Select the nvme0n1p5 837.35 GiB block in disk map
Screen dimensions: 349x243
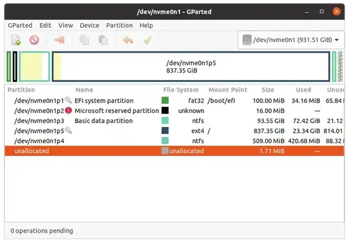click(191, 66)
